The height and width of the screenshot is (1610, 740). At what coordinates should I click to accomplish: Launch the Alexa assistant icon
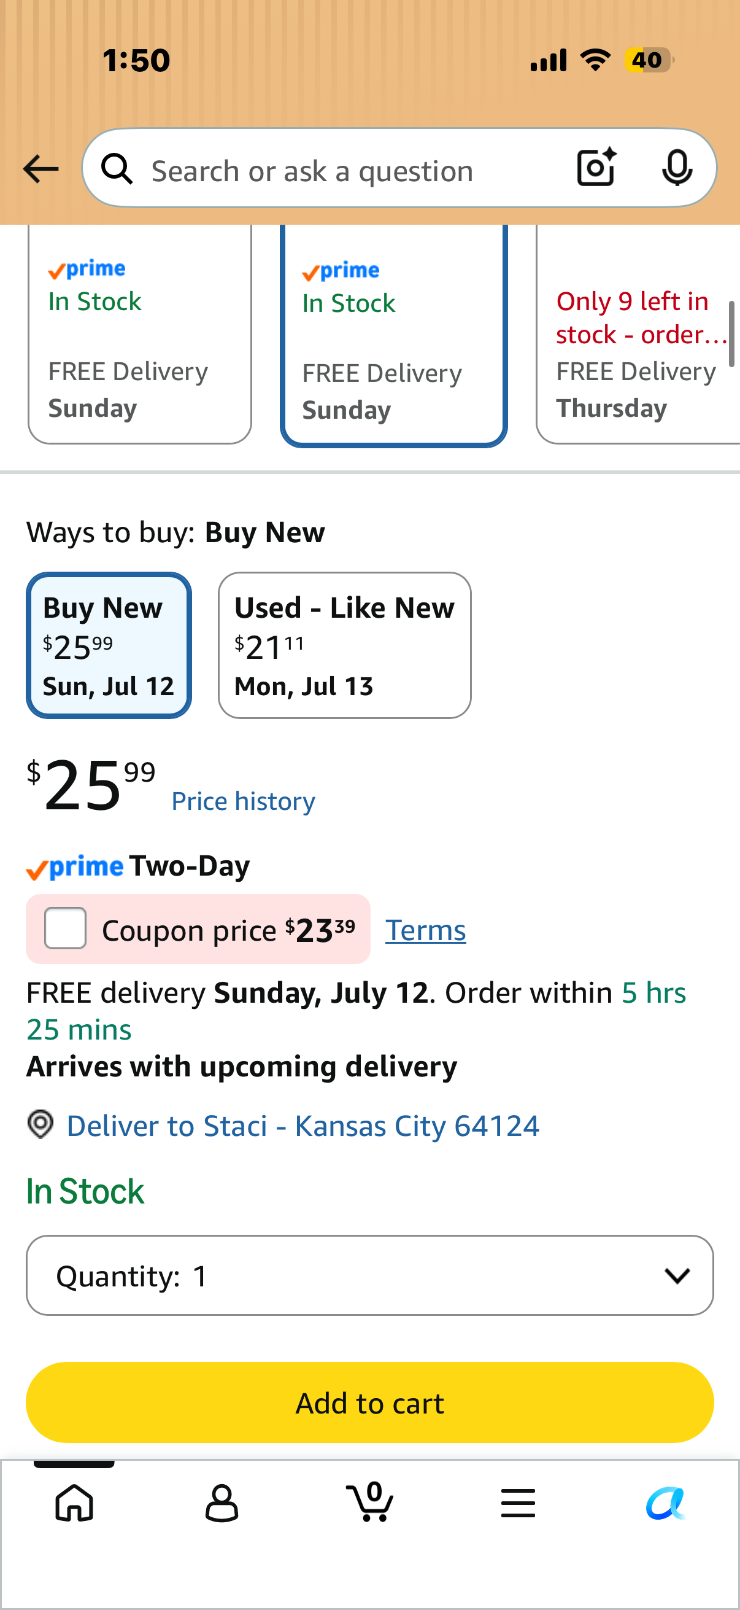tap(666, 1503)
